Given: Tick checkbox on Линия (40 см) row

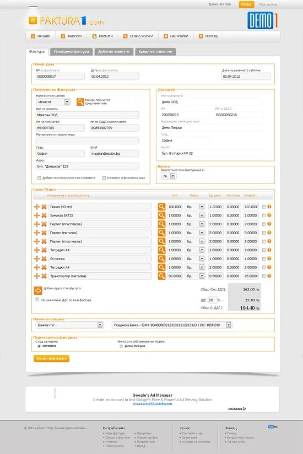Looking at the screenshot, I should [x=264, y=207].
